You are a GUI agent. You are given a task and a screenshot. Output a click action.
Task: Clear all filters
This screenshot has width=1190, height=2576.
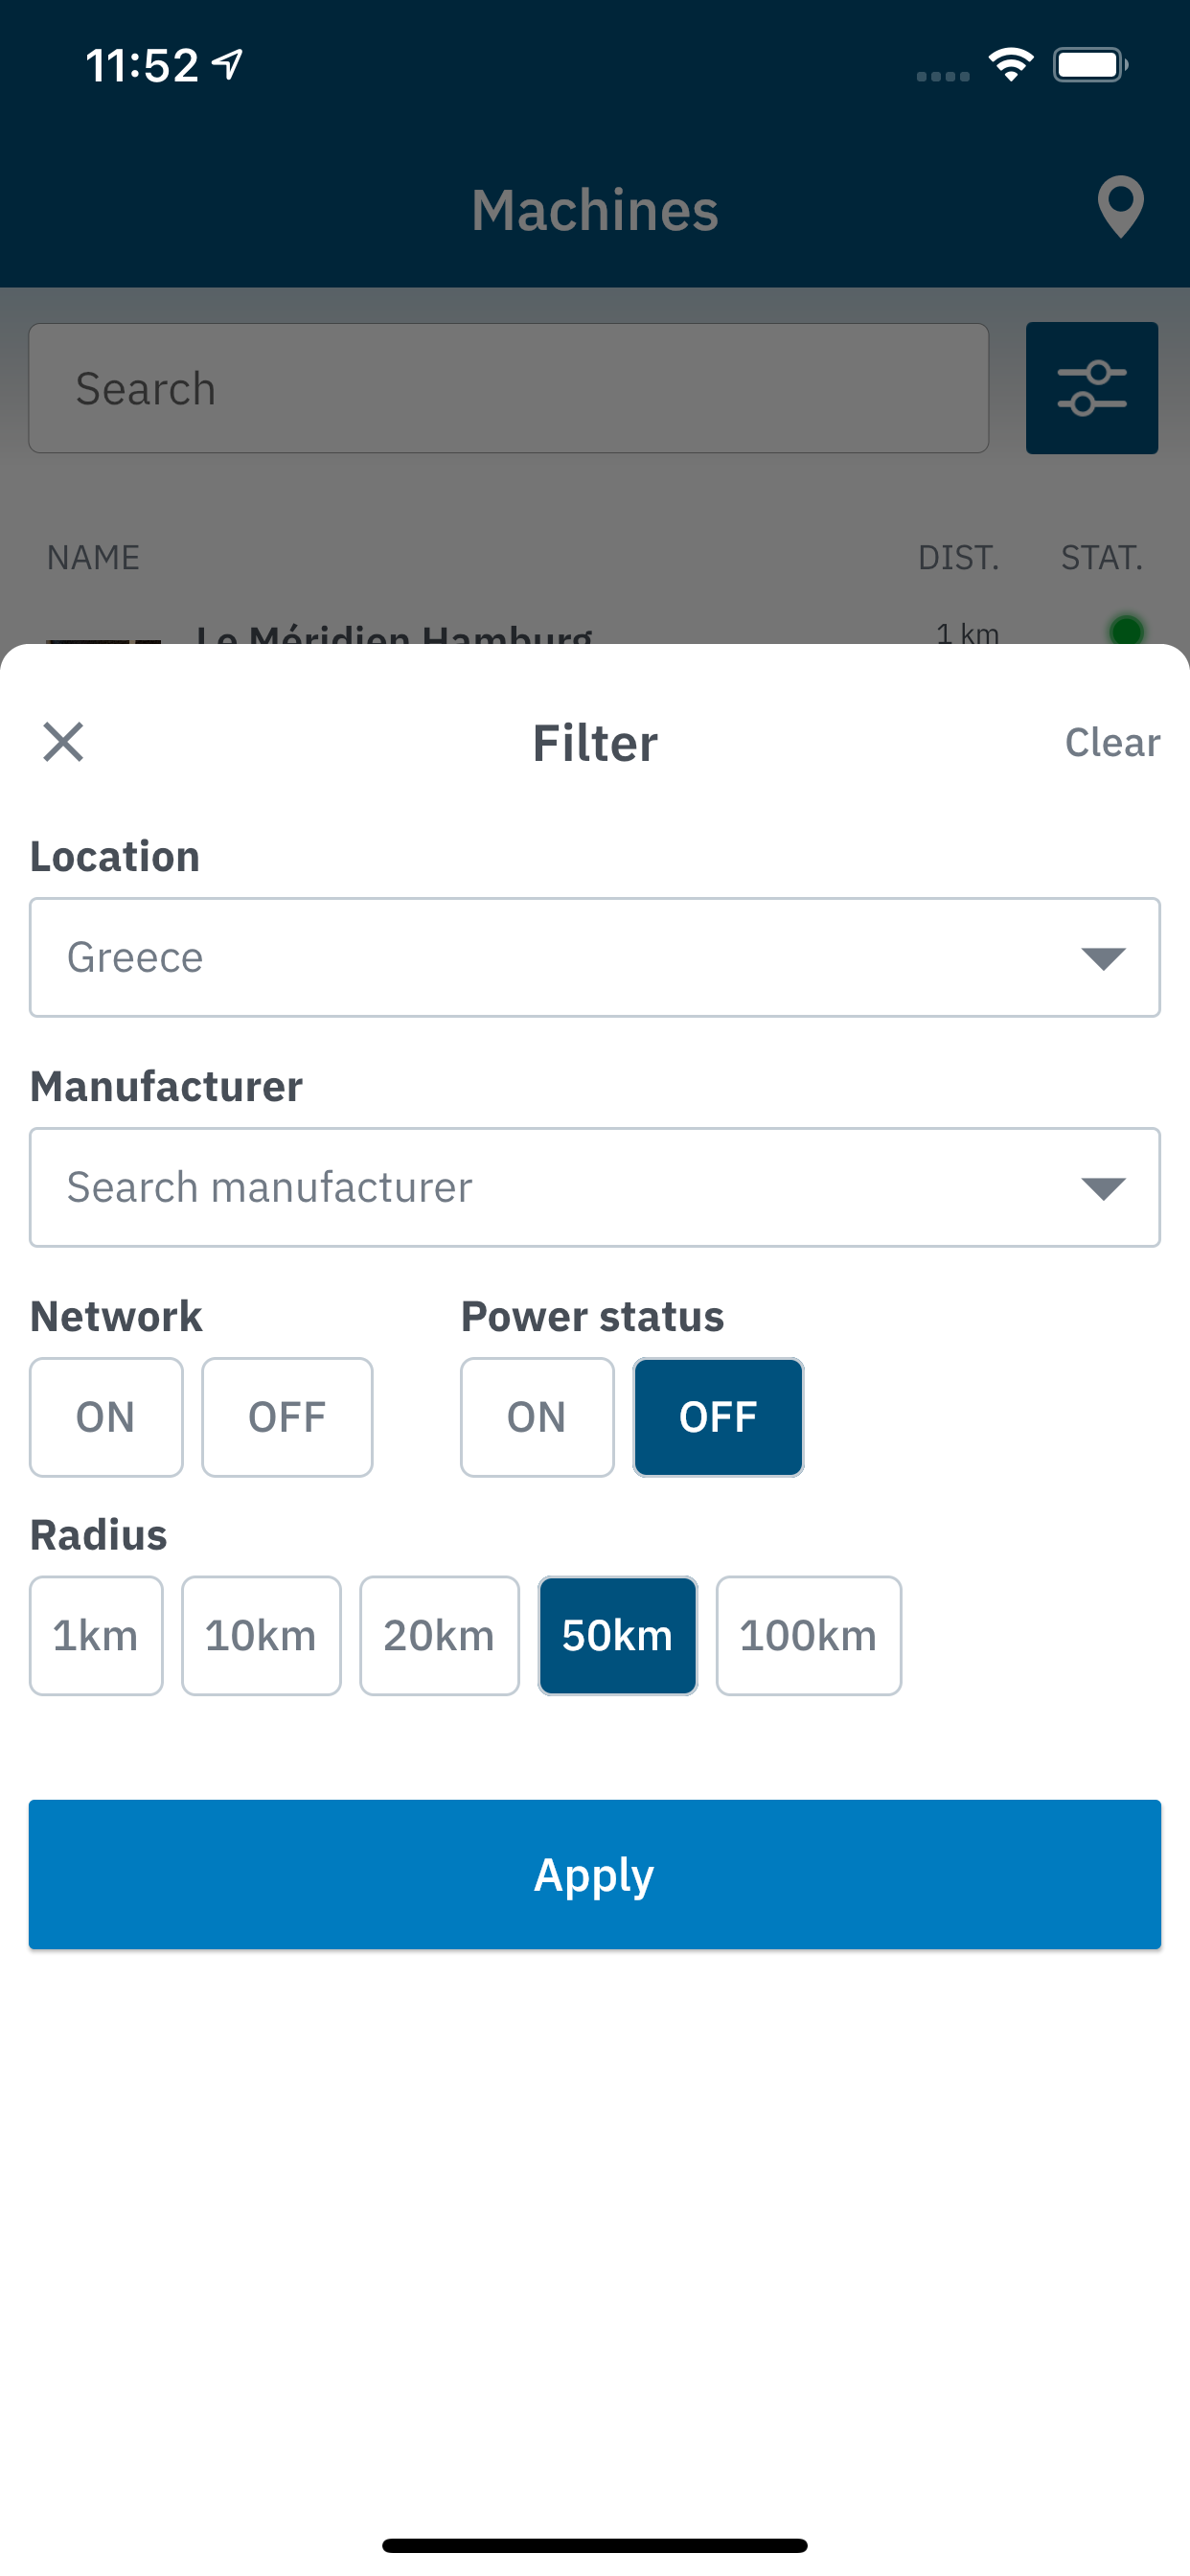click(1112, 742)
